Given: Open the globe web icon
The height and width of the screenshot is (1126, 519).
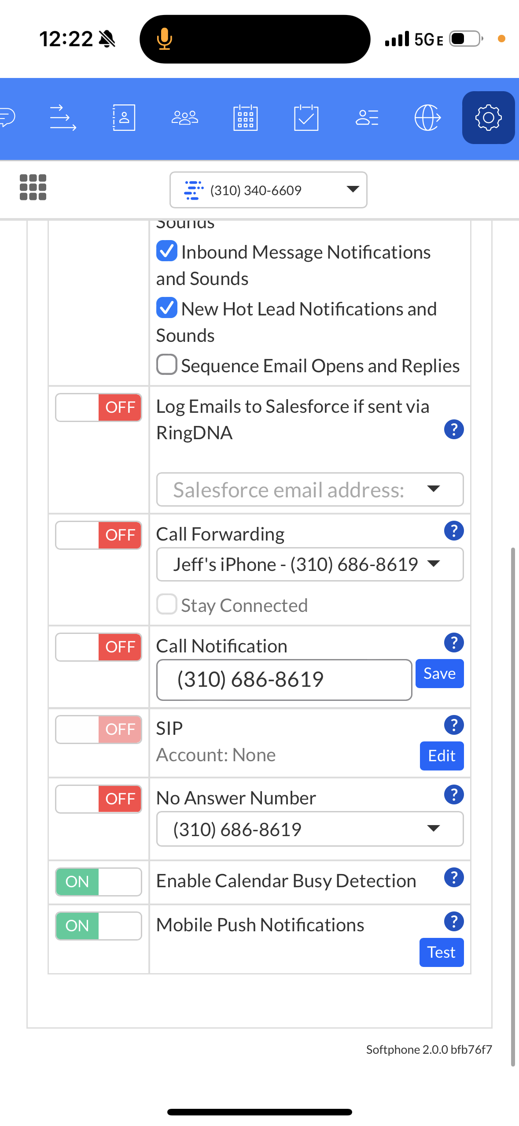Looking at the screenshot, I should pos(427,118).
